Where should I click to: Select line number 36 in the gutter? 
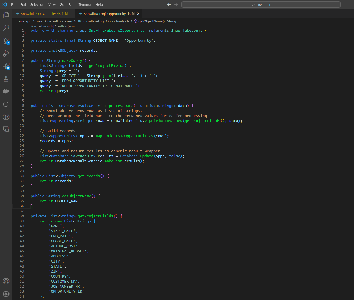tap(22, 206)
